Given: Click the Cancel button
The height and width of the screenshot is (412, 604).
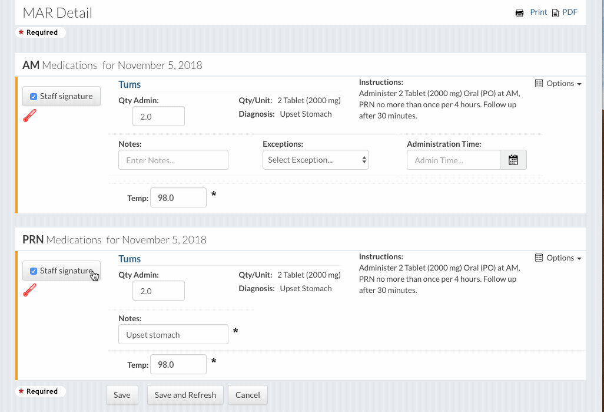Looking at the screenshot, I should (x=247, y=395).
